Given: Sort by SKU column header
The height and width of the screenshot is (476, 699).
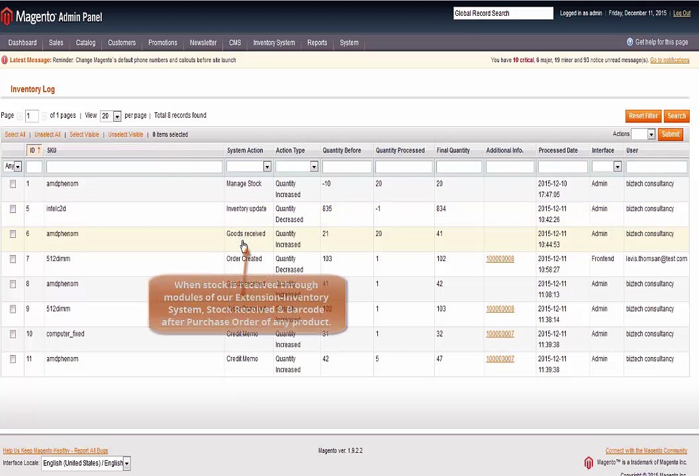Looking at the screenshot, I should click(52, 151).
